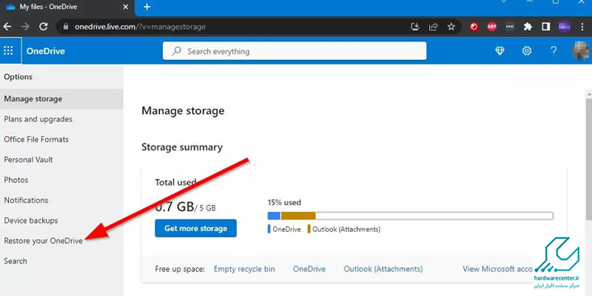
Task: Open Chrome three-dot menu
Action: click(x=582, y=27)
